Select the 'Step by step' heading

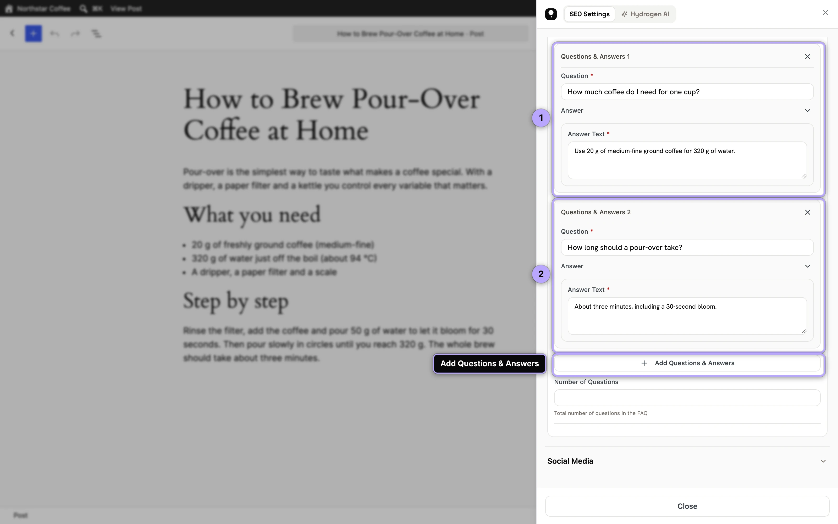coord(235,301)
